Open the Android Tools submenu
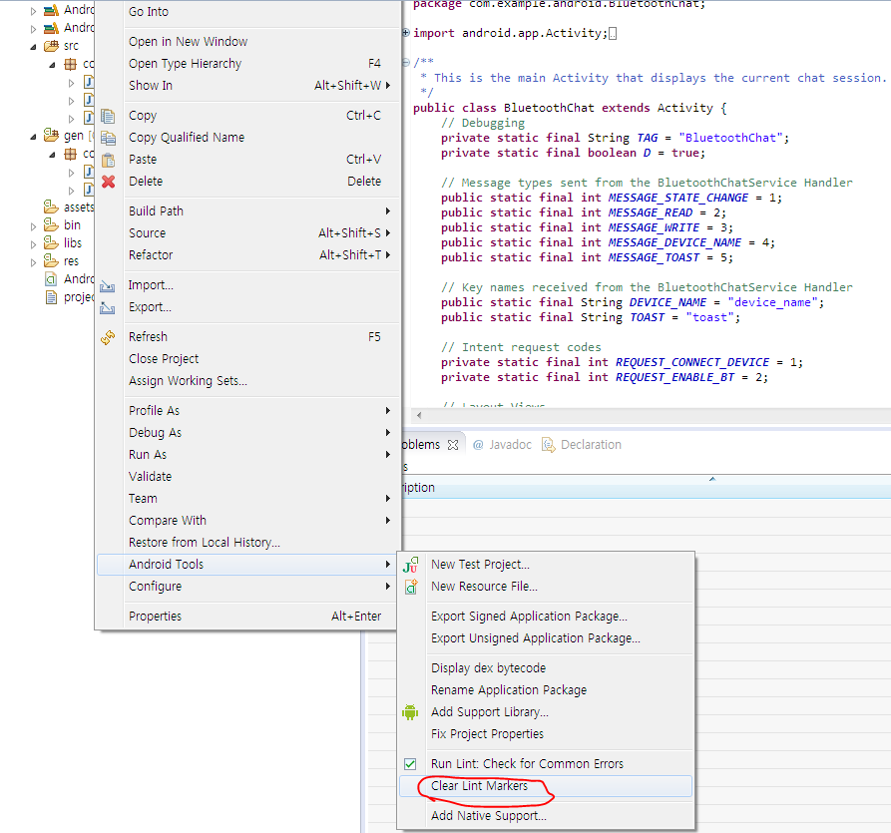 246,565
